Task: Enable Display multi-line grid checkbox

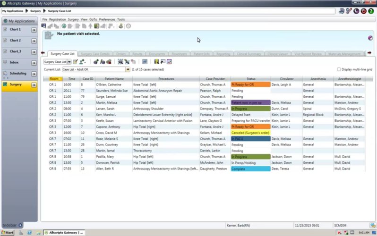Action: click(x=339, y=69)
